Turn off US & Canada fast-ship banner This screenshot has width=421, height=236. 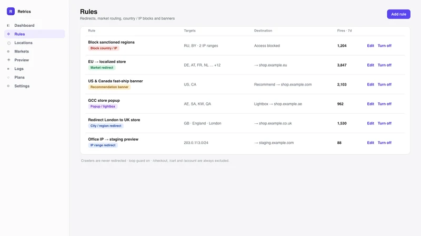[385, 84]
